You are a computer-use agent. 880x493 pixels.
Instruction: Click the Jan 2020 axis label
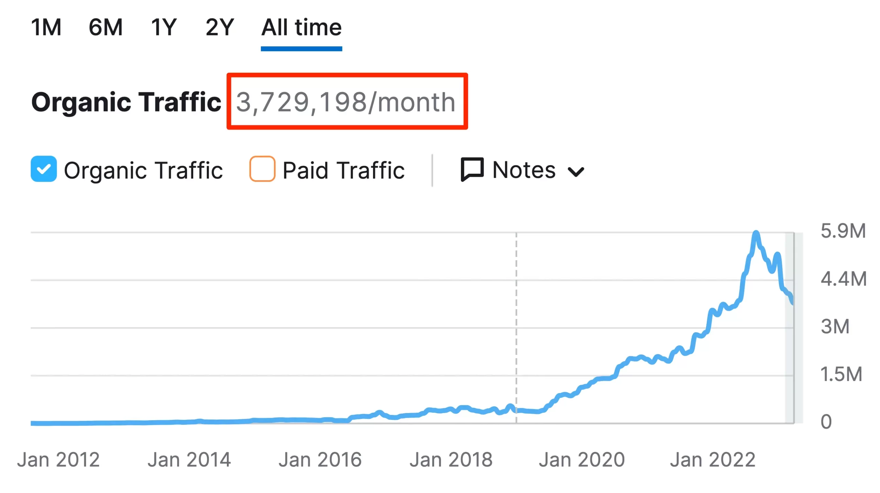click(582, 459)
